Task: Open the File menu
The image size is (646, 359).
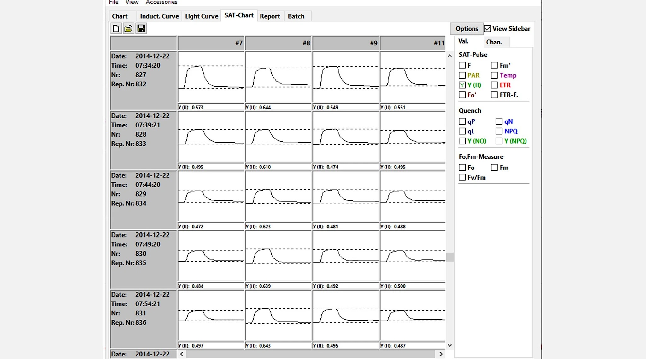Action: pyautogui.click(x=114, y=2)
